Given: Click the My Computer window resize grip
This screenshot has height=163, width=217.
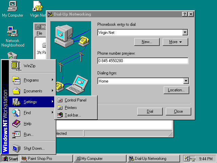Looking at the screenshot, I should [171, 134].
